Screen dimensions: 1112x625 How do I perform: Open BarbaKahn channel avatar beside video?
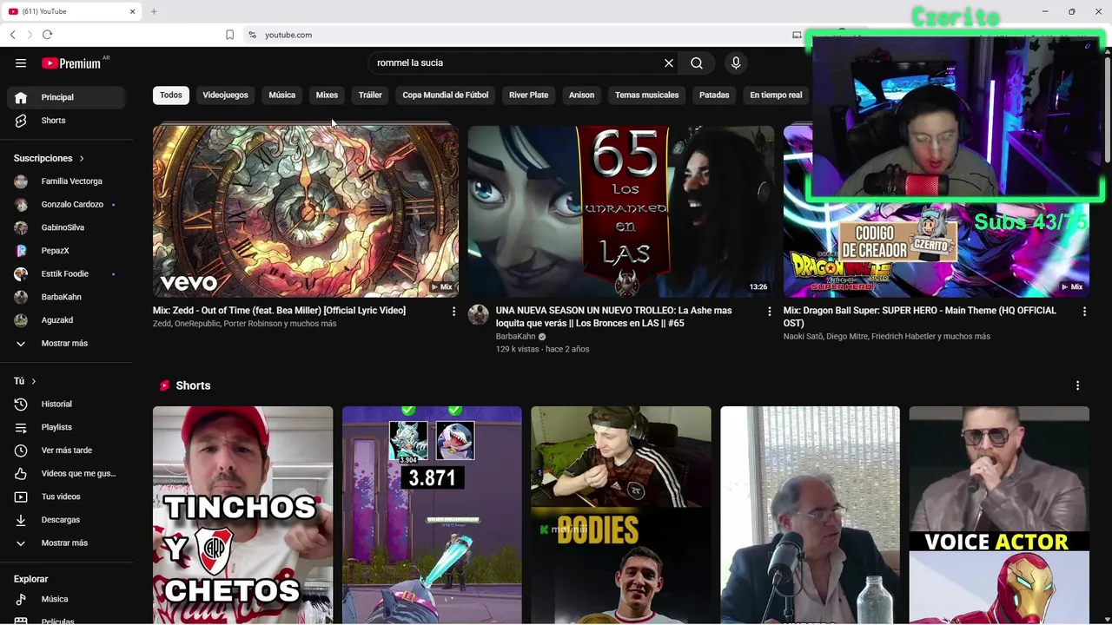coord(478,314)
